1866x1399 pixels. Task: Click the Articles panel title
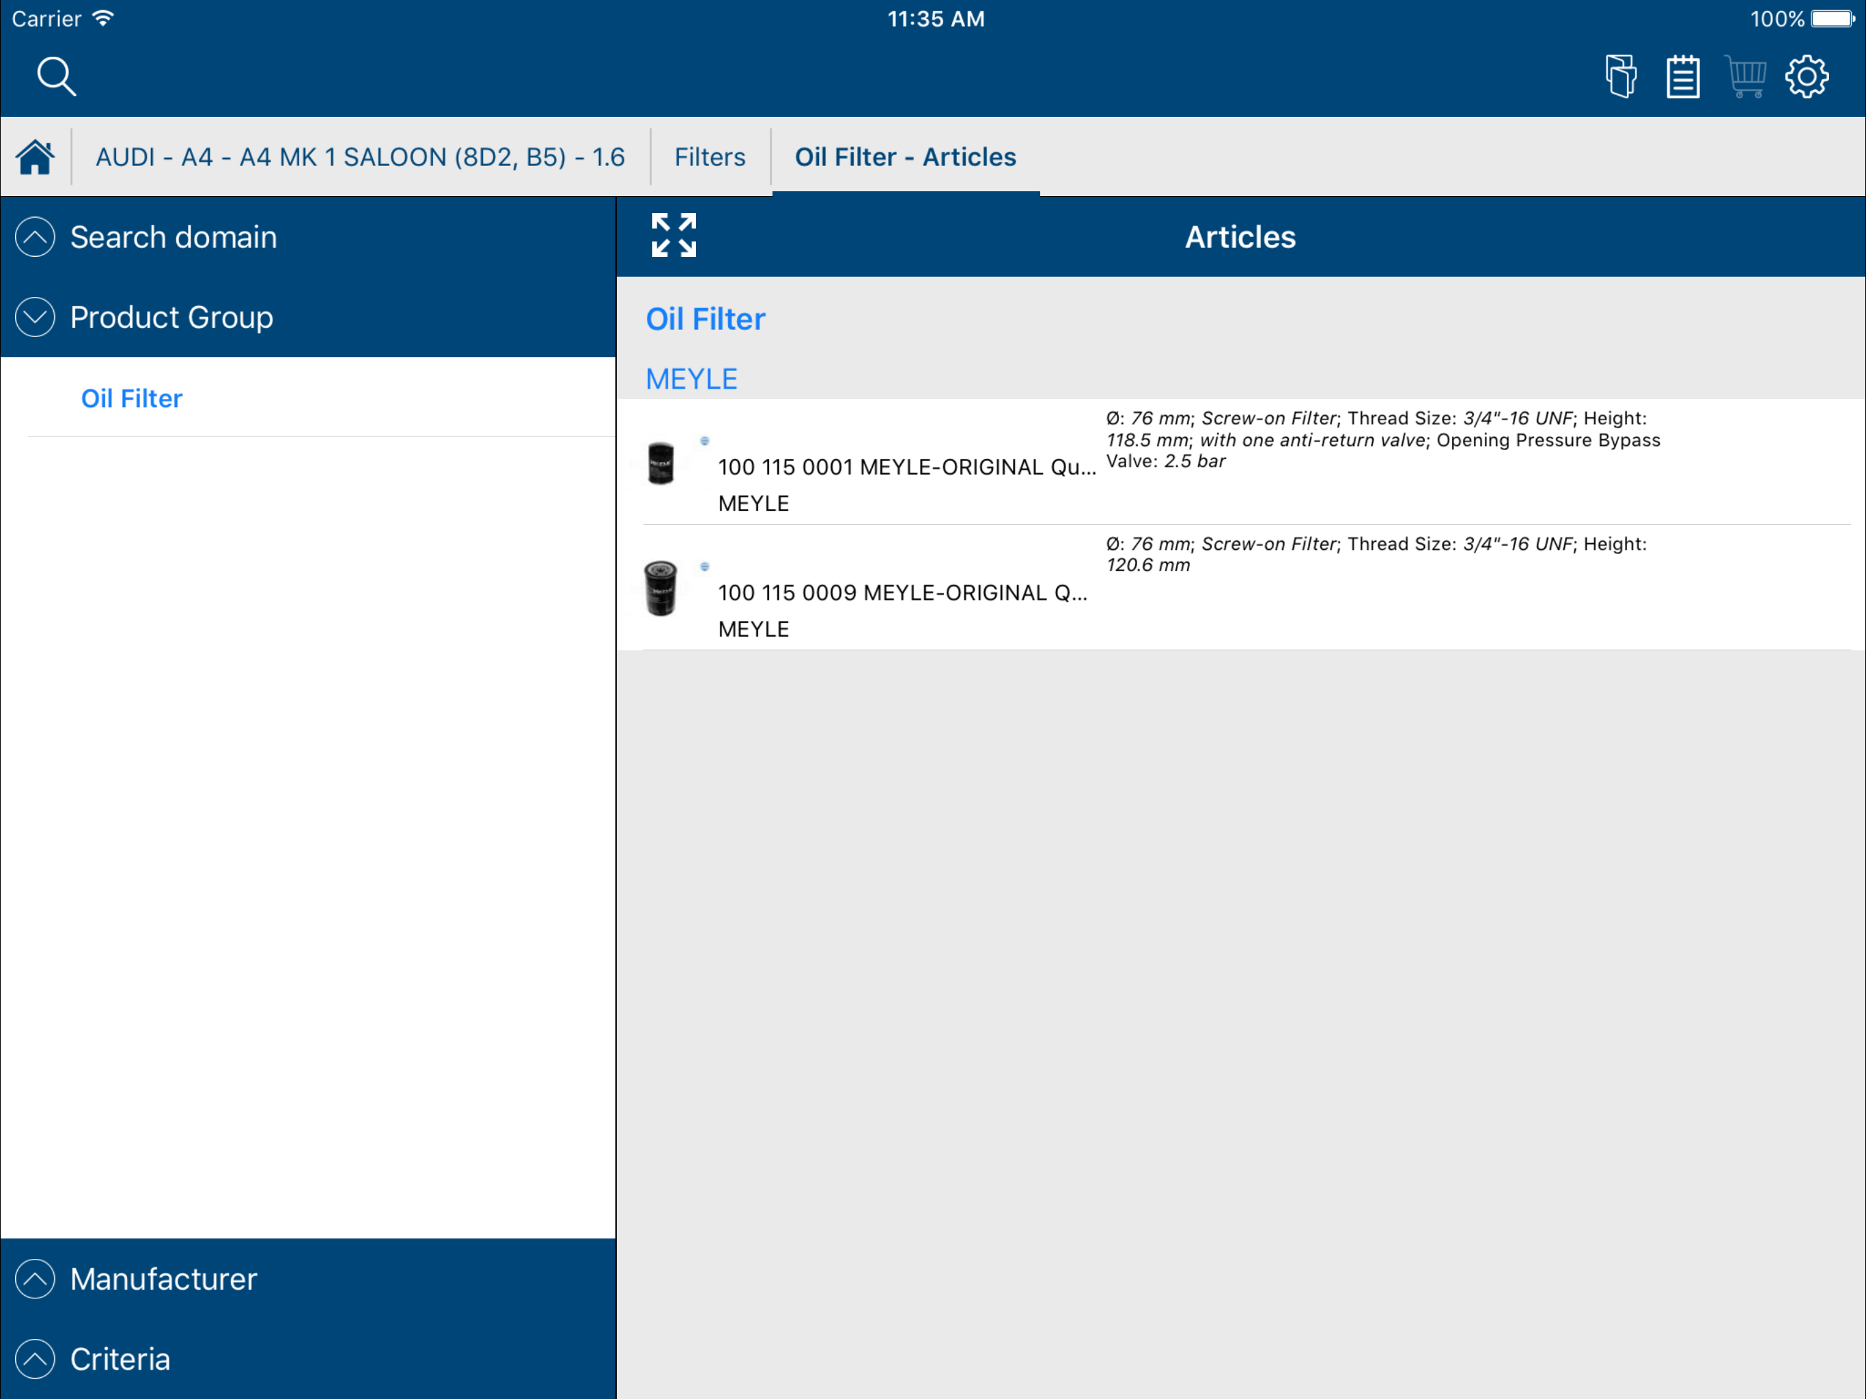[1240, 237]
